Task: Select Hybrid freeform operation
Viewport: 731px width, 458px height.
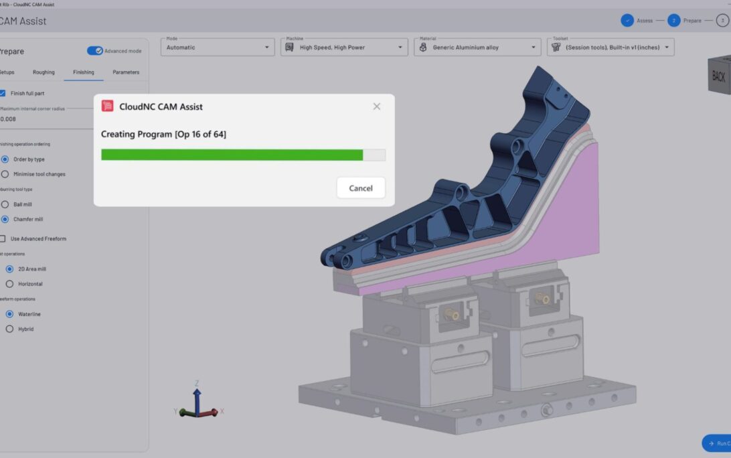Action: point(9,329)
